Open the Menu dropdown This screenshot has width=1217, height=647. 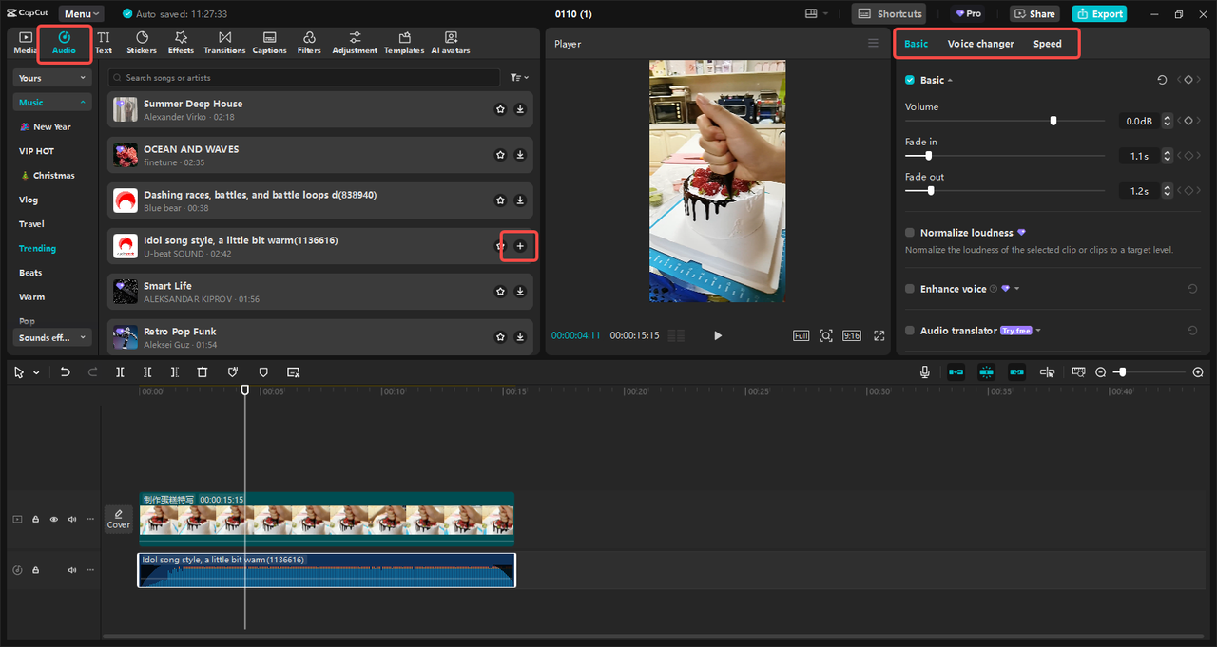(83, 14)
